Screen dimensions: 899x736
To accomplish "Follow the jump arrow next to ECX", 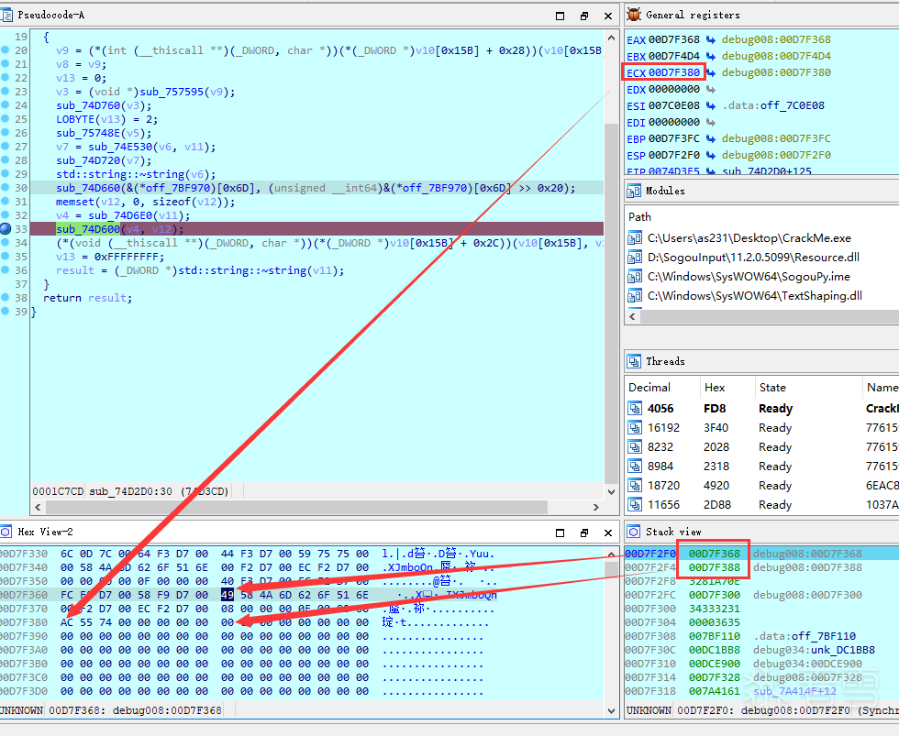I will coord(711,72).
